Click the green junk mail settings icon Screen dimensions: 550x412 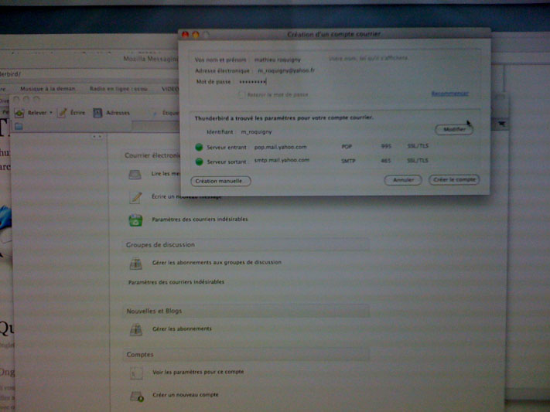tap(135, 220)
